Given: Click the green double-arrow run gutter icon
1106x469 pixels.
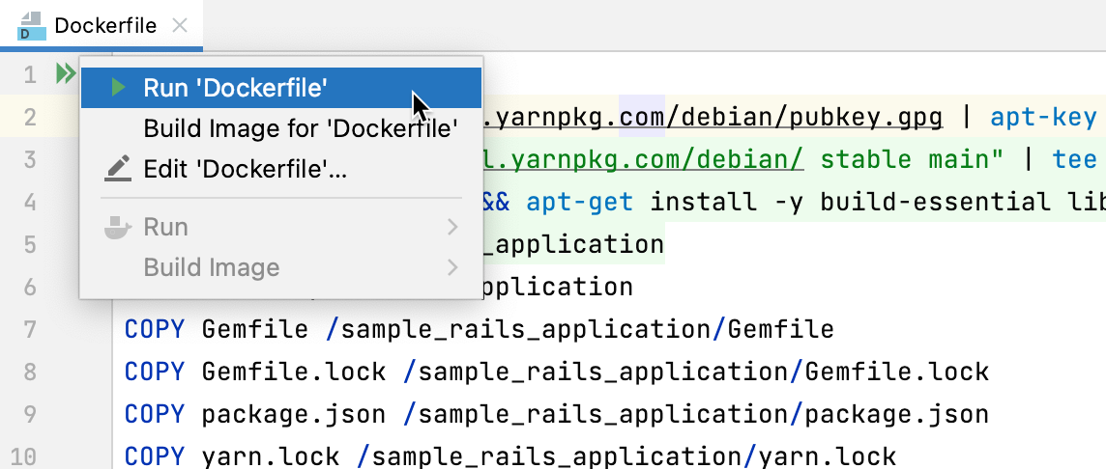Looking at the screenshot, I should 65,73.
